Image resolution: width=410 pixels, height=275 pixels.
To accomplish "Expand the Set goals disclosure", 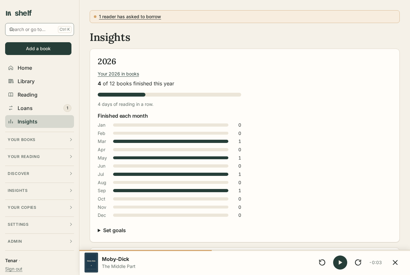I will (x=112, y=230).
